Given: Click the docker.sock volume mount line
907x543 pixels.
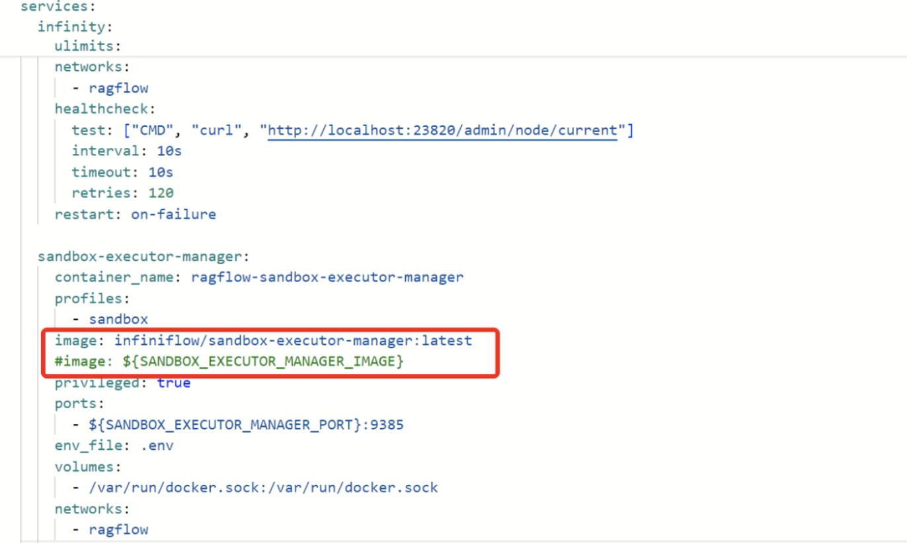Looking at the screenshot, I should coord(264,487).
